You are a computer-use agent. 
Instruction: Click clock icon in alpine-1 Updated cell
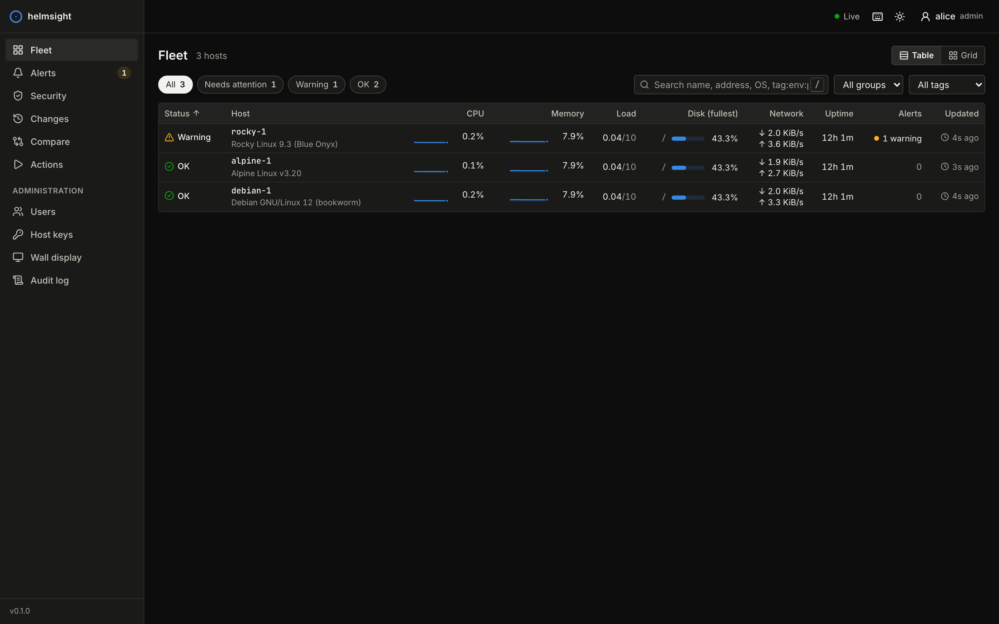click(945, 166)
